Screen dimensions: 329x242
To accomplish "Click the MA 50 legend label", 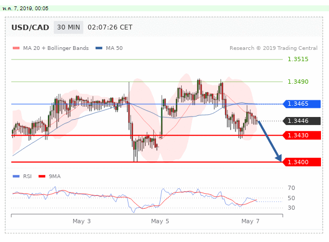I will pos(114,48).
